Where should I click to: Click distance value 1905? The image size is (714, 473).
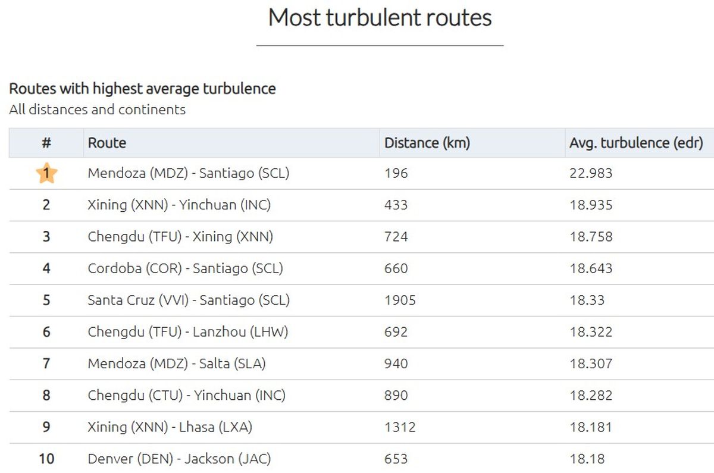(400, 300)
